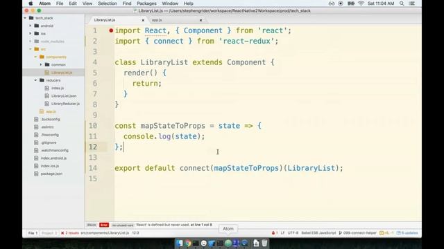Click the ESLint label in linter panel
Screen dimensions: 444x249
[x=92, y=225]
